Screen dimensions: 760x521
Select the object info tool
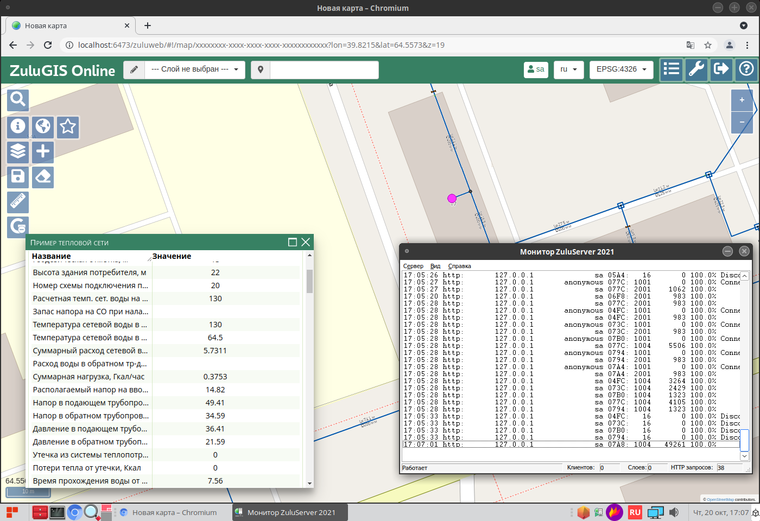[18, 126]
